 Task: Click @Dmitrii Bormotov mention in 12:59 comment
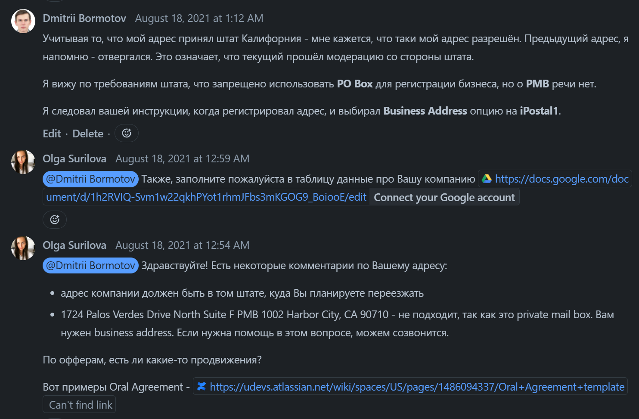coord(90,179)
